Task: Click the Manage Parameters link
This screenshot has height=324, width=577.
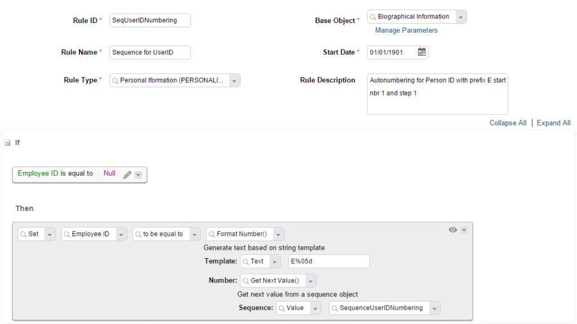Action: pyautogui.click(x=406, y=30)
